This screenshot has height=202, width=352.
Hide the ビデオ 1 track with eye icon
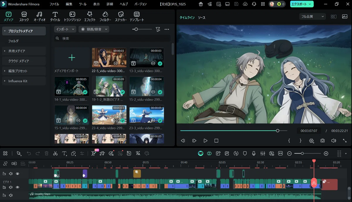click(x=18, y=187)
